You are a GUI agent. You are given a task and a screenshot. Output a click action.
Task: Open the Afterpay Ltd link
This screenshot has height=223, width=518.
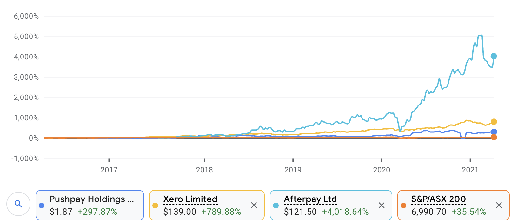[310, 199]
